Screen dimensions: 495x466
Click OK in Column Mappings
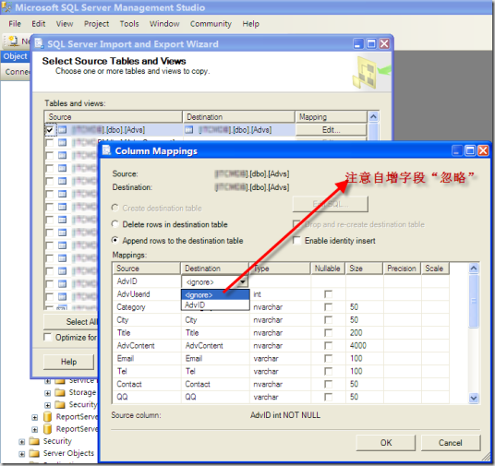386,443
